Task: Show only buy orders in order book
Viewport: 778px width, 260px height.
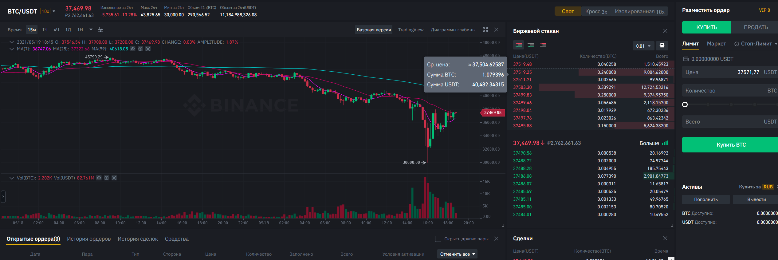Action: pos(531,45)
